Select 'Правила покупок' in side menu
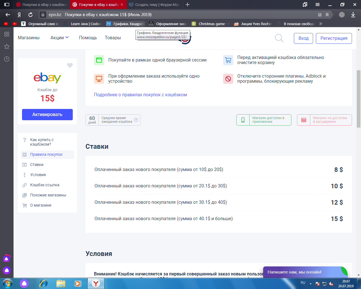This screenshot has height=289, width=361. tap(47, 154)
